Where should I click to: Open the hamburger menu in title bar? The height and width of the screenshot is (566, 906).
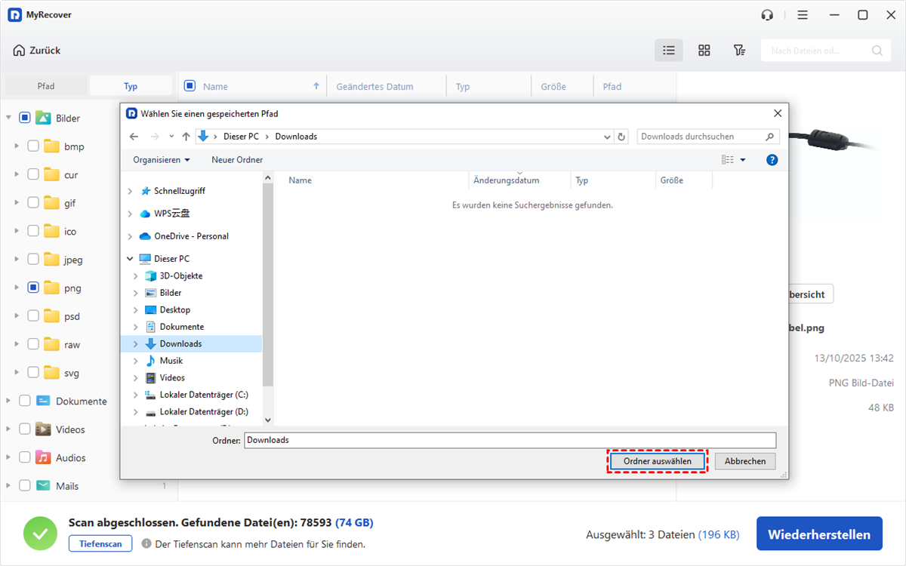tap(803, 15)
